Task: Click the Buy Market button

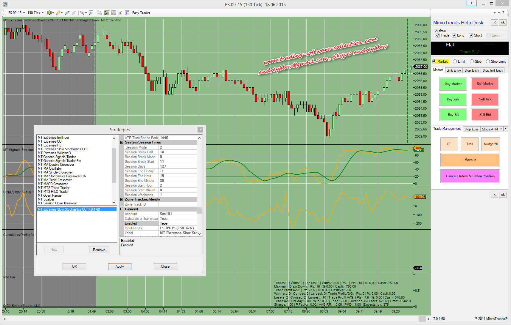Action: [x=453, y=84]
